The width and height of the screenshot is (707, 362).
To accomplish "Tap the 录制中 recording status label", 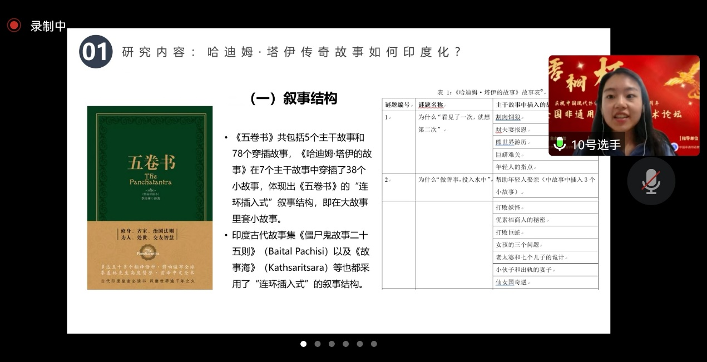I will (48, 26).
